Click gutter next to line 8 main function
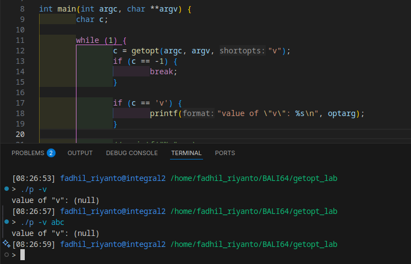The height and width of the screenshot is (264, 411). [x=21, y=9]
